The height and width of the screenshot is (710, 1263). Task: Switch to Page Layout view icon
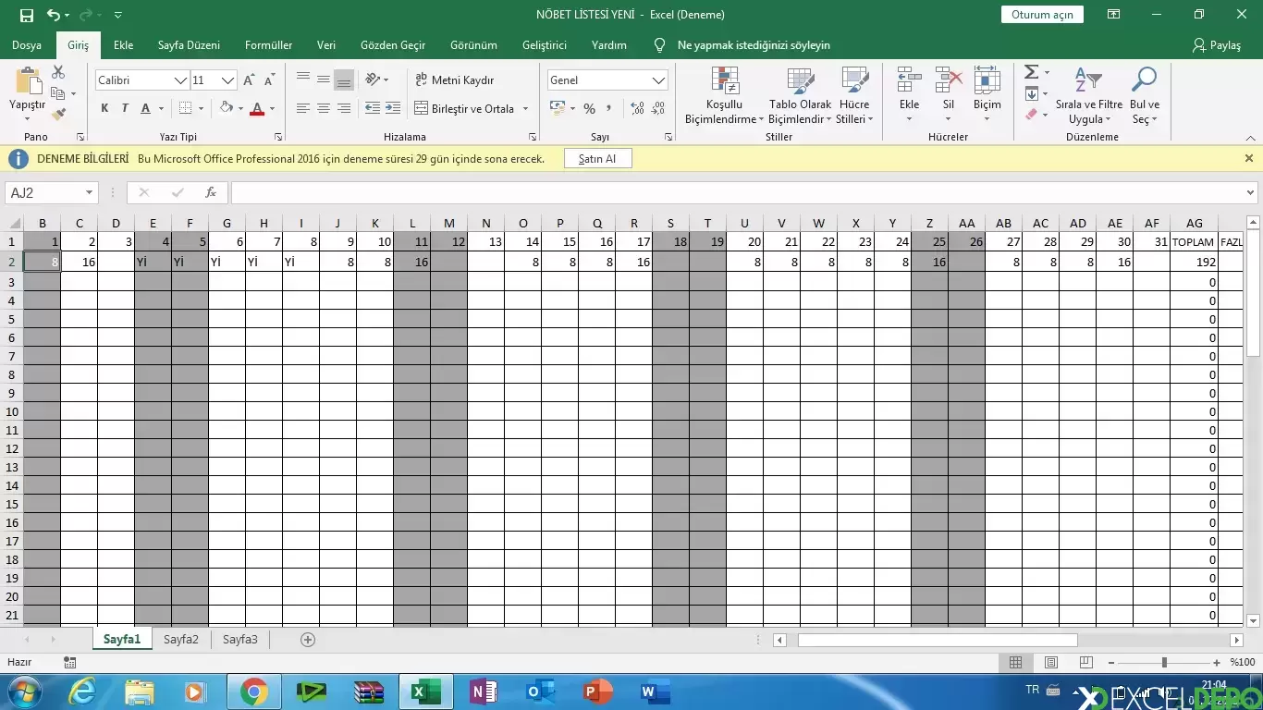pos(1050,662)
